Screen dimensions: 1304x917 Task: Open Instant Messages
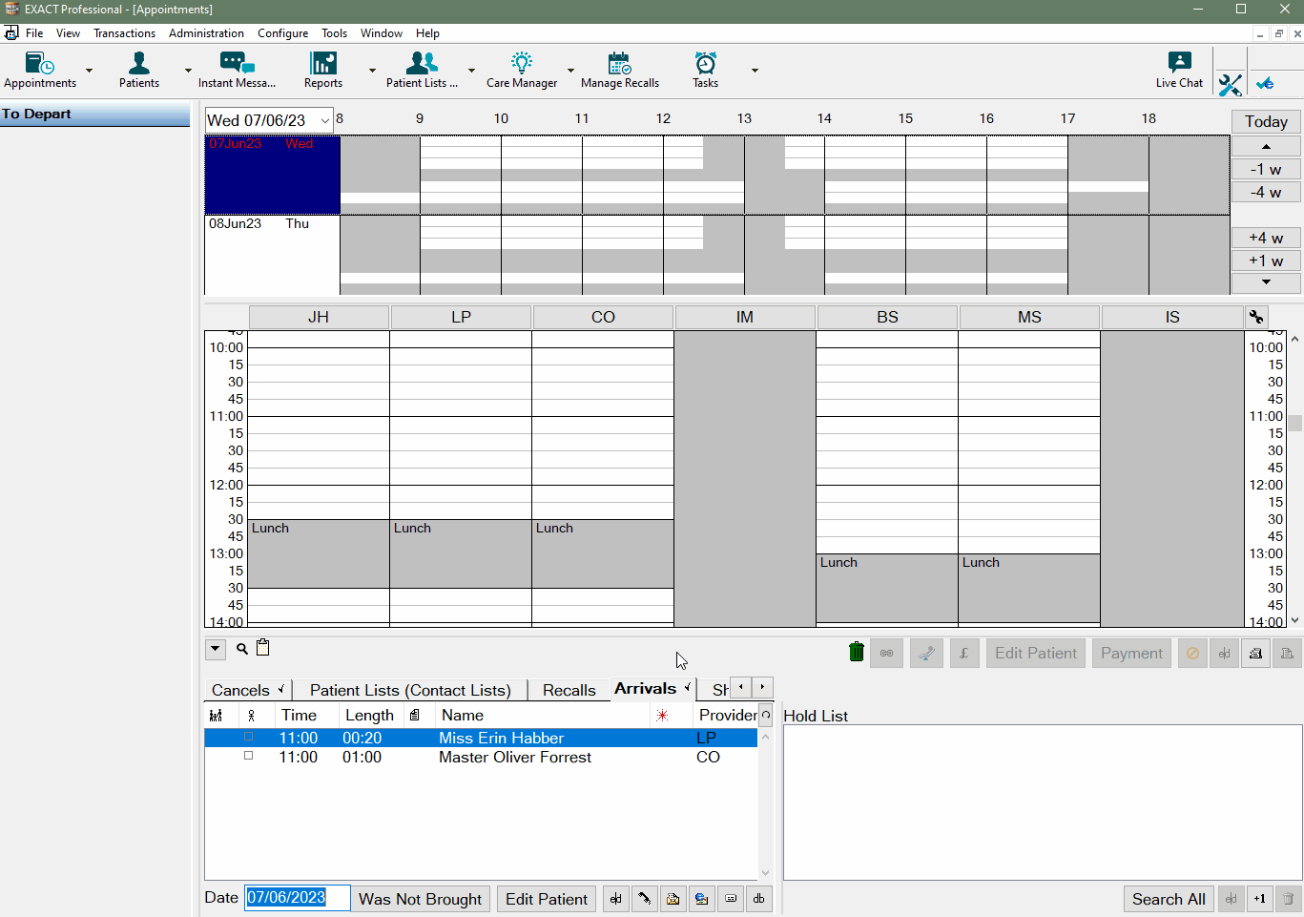point(237,71)
